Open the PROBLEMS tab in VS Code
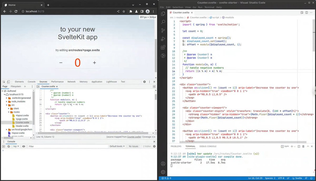 [x=176, y=146]
